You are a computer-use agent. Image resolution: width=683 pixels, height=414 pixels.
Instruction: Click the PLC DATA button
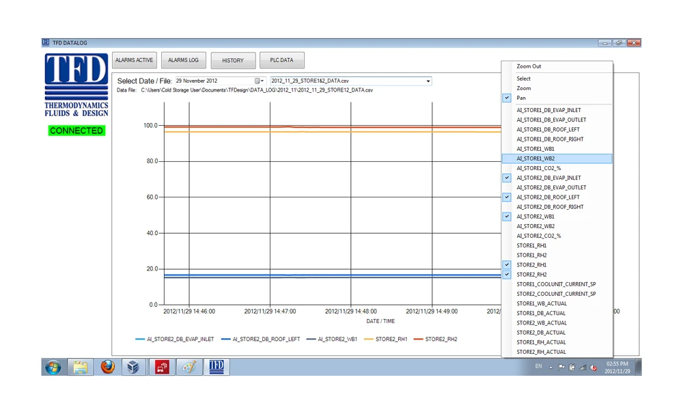pos(281,60)
